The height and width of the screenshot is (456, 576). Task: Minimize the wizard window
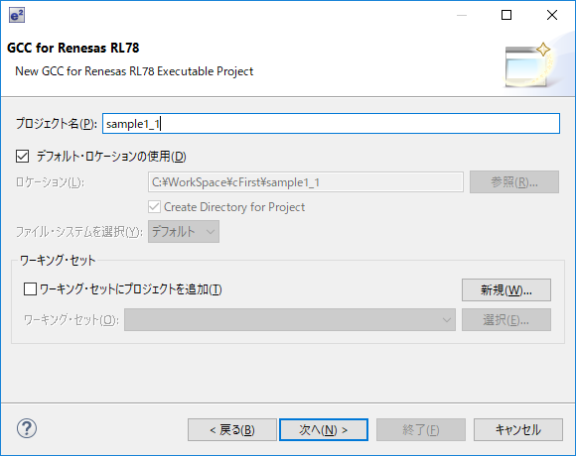coord(462,15)
